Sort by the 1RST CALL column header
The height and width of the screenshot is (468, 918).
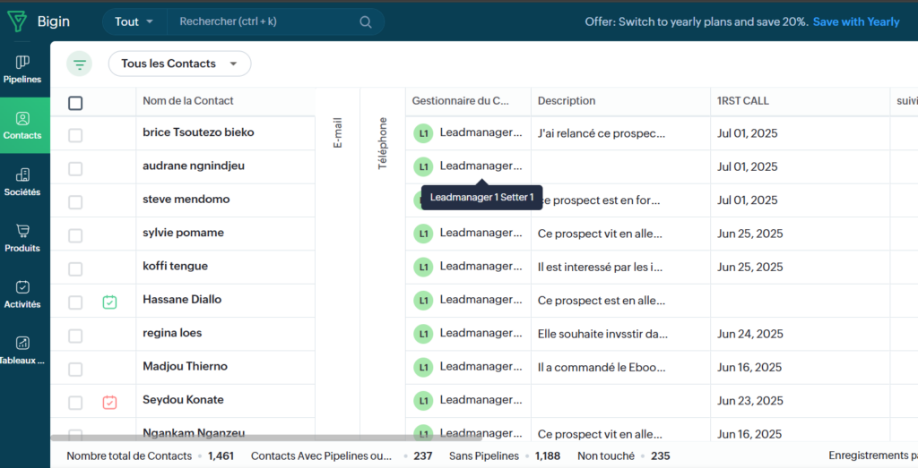(743, 101)
